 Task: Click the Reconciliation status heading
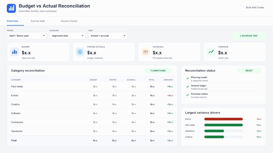click(x=200, y=71)
